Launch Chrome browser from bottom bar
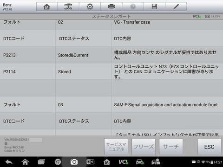 [58, 162]
